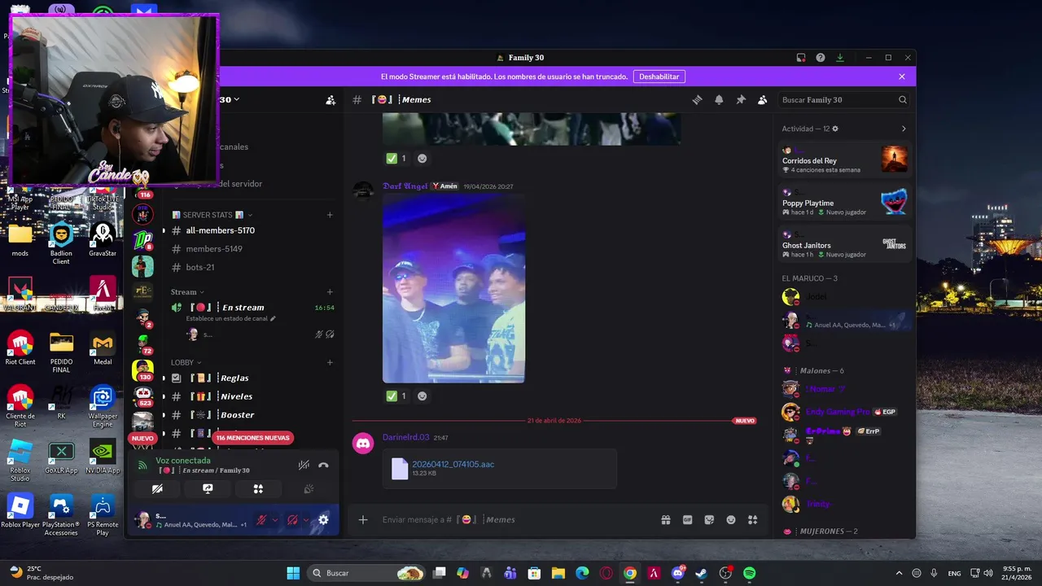Image resolution: width=1042 pixels, height=586 pixels.
Task: Undeafen the headphones
Action: coord(292,520)
